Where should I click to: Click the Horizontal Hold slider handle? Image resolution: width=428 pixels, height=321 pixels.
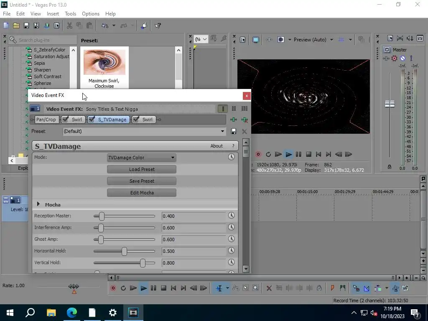pyautogui.click(x=124, y=251)
